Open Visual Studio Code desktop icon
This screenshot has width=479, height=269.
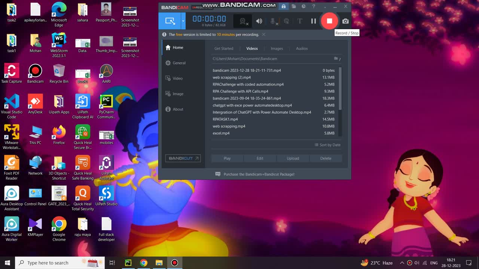12,107
